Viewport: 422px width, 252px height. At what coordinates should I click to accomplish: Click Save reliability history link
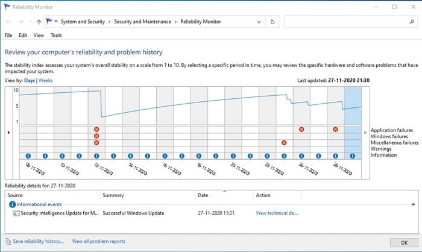[x=38, y=241]
